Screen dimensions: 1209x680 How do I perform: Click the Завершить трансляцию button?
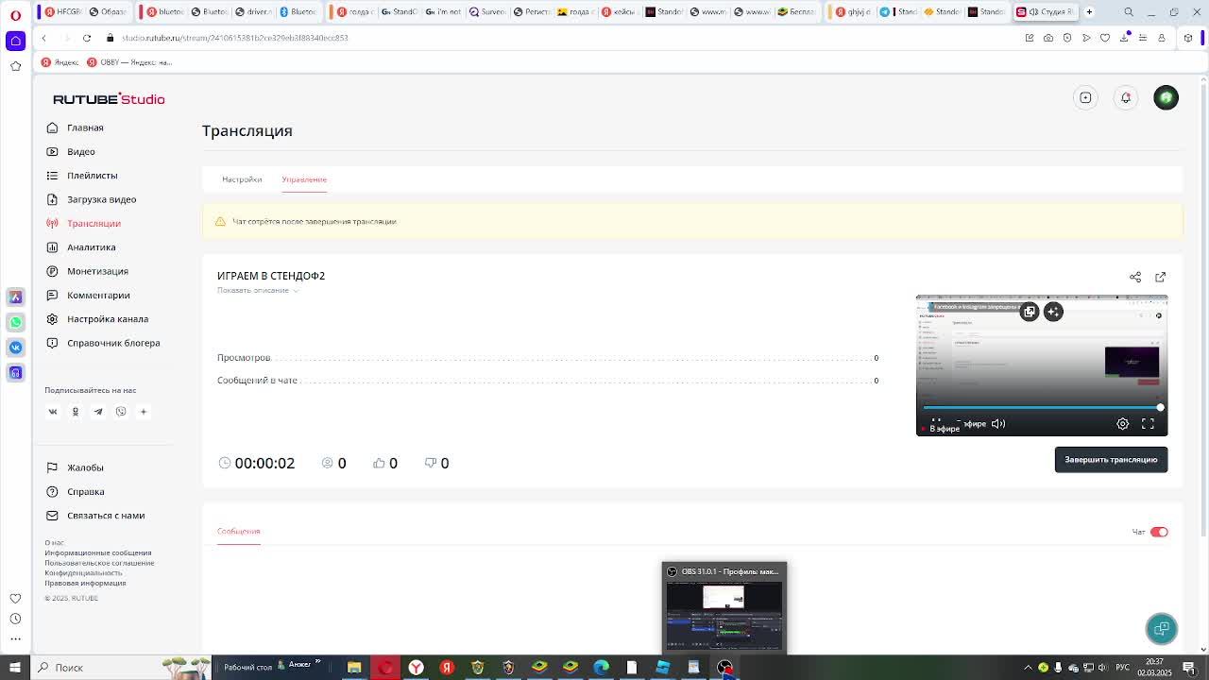1111,460
